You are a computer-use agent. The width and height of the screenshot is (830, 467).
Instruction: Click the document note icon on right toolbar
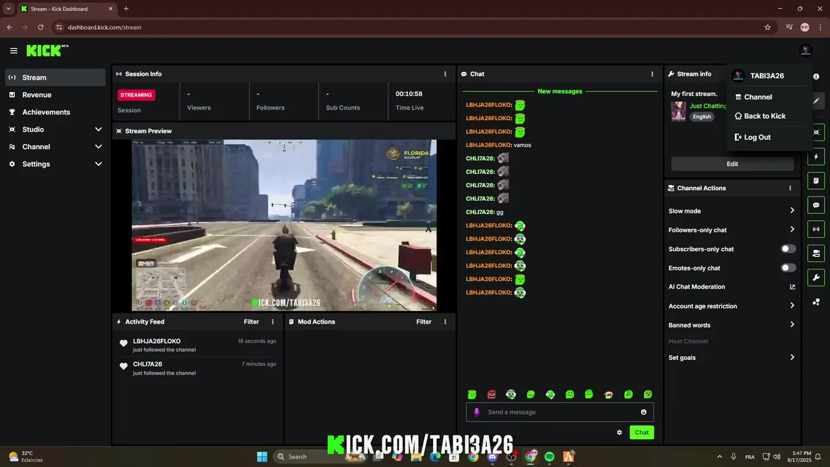tap(816, 181)
